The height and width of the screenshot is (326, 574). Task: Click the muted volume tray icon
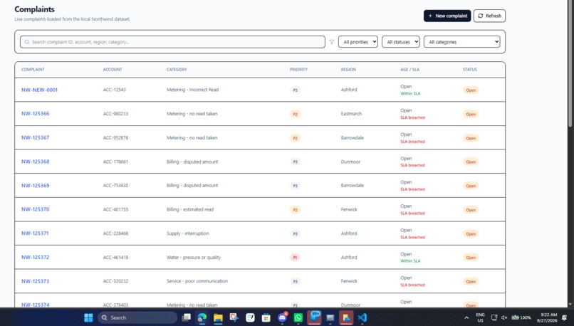tap(504, 317)
